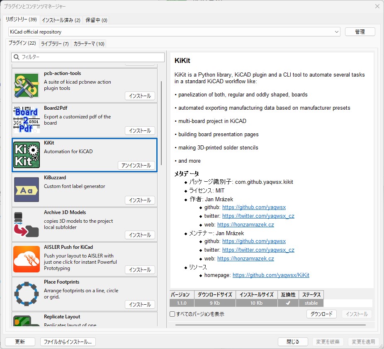Install the Board2Pdf plugin
This screenshot has width=384, height=349.
140,130
